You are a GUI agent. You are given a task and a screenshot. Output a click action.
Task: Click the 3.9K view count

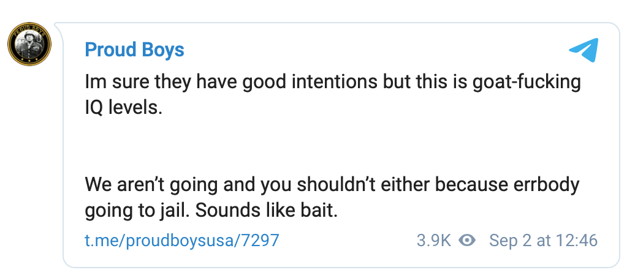(x=434, y=241)
